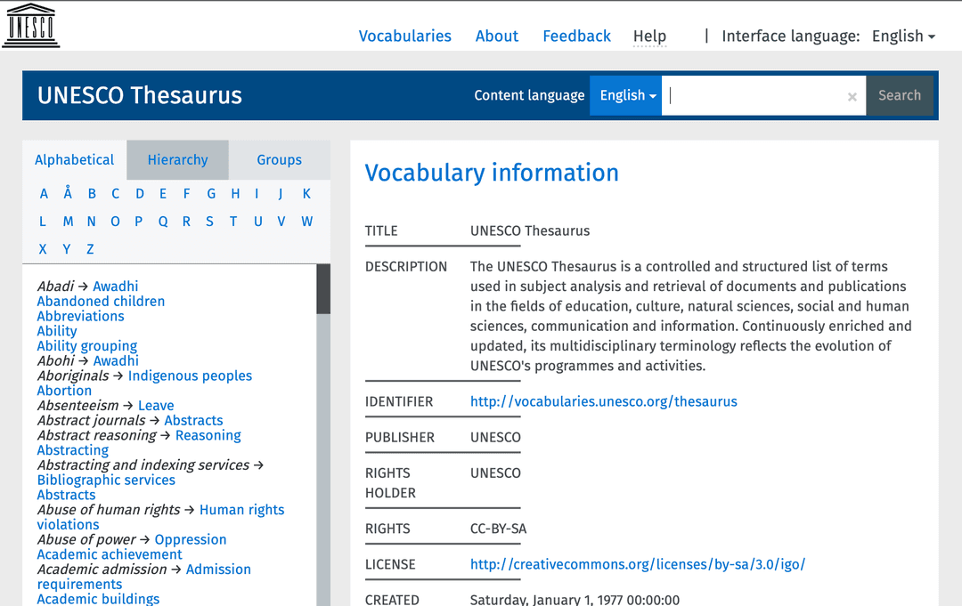Focus the thesaurus search input field
This screenshot has width=962, height=606.
pos(764,95)
